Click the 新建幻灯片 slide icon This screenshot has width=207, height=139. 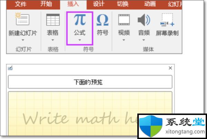[x=22, y=19]
